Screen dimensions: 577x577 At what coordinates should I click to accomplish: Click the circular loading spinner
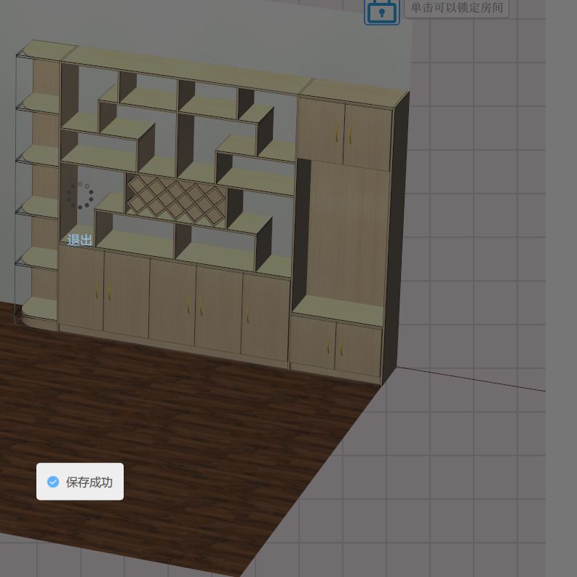coord(80,196)
